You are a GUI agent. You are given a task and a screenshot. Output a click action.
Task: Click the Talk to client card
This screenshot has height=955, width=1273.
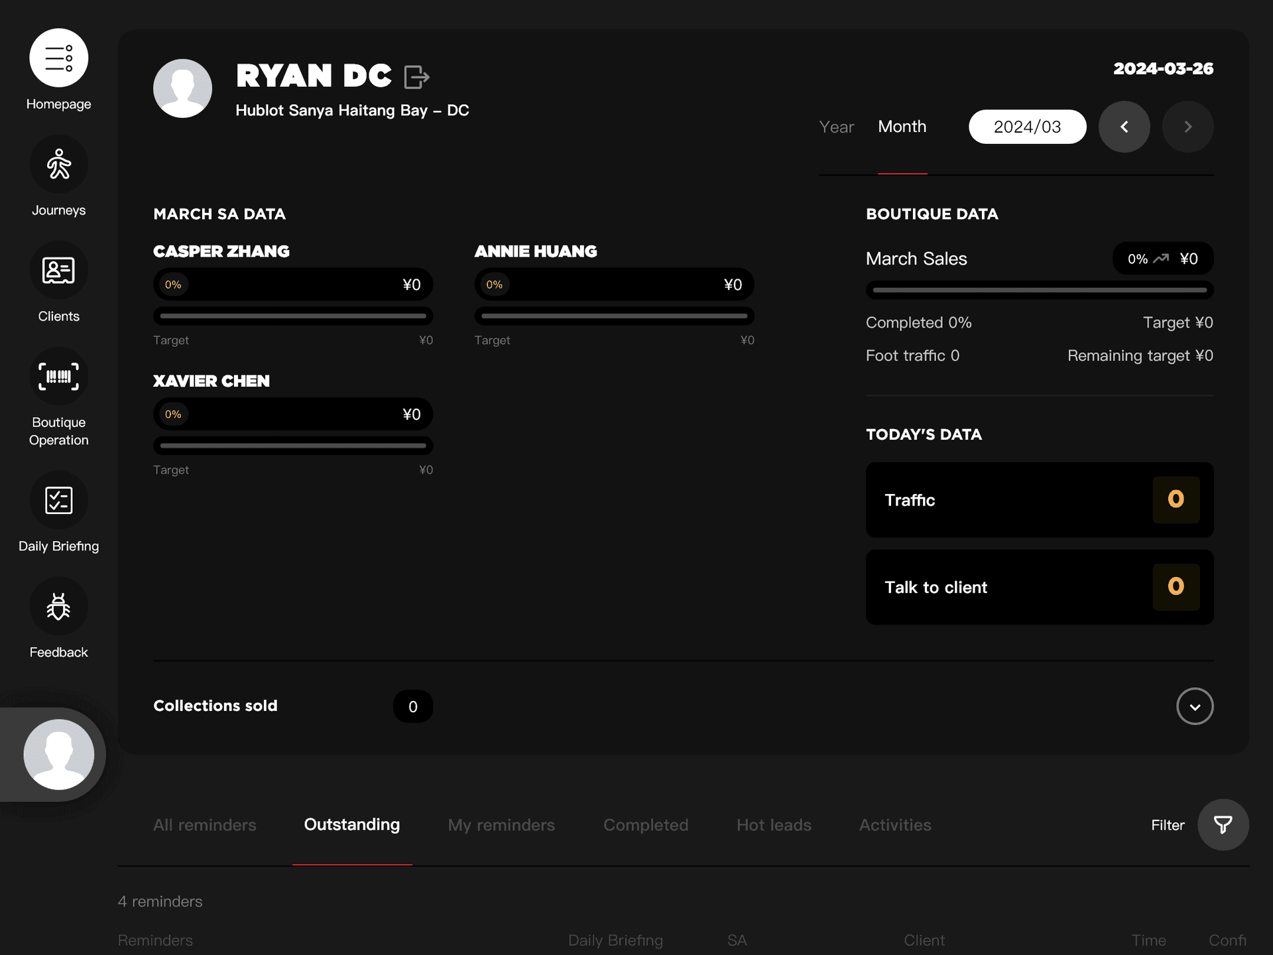(1039, 587)
